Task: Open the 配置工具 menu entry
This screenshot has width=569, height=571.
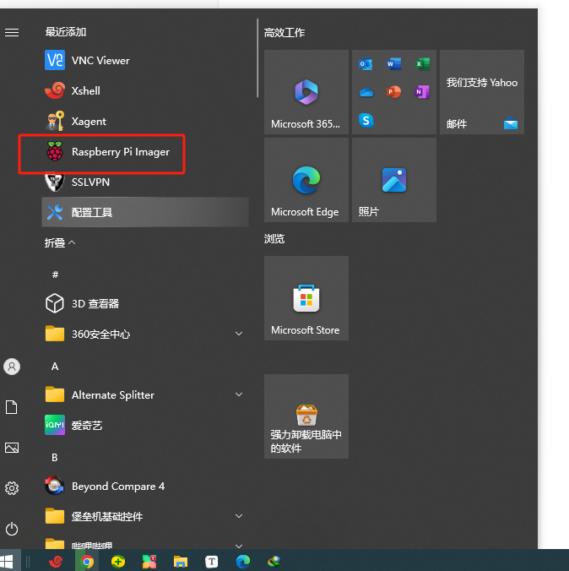Action: tap(92, 213)
